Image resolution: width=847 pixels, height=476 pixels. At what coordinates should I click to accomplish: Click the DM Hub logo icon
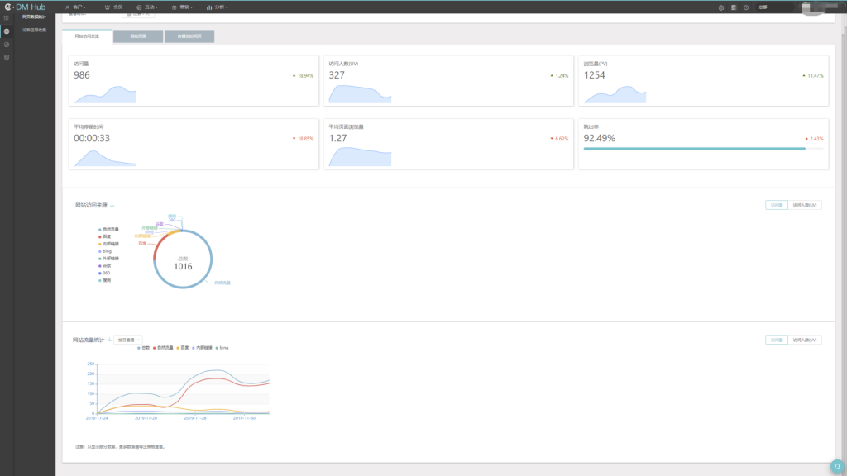click(x=7, y=7)
